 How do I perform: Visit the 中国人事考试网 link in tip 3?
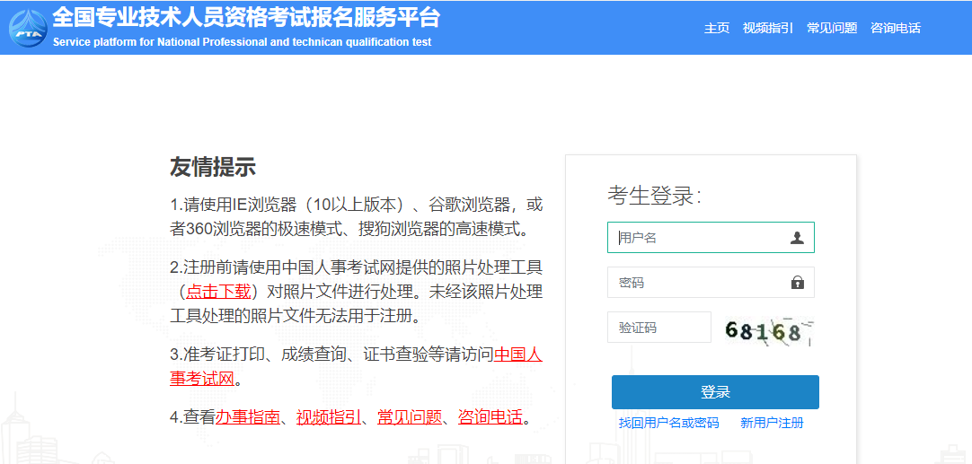pos(517,355)
